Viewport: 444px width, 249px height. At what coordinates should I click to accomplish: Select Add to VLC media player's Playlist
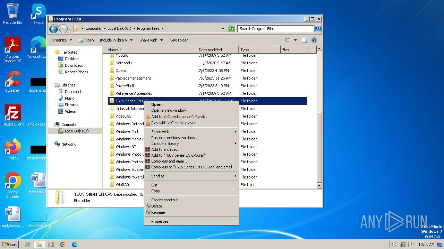pyautogui.click(x=191, y=117)
